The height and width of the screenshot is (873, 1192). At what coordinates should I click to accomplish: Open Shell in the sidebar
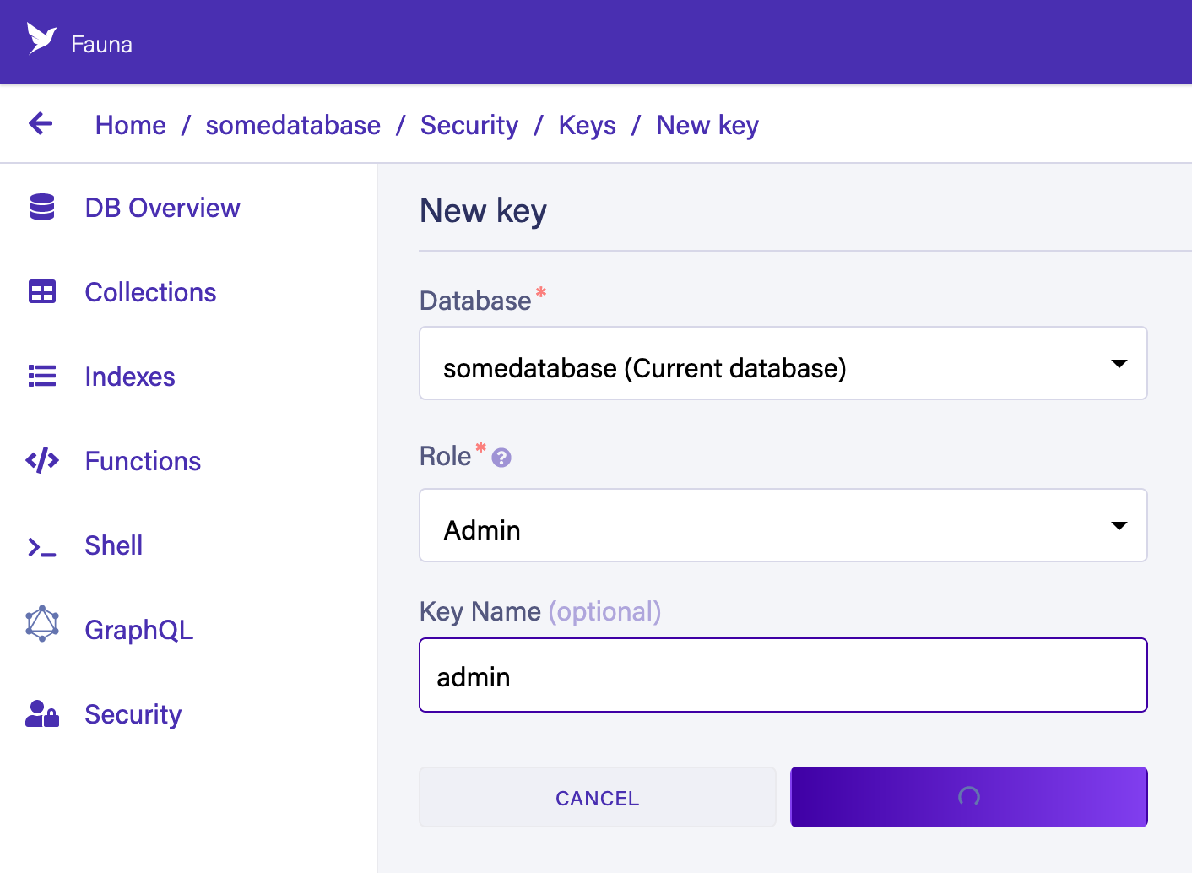113,545
